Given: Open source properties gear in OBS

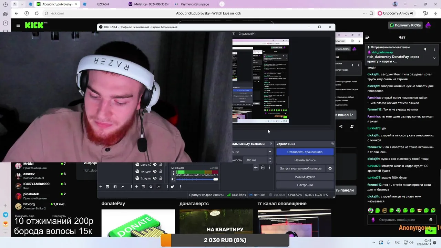Looking at the screenshot, I should coord(151,187).
